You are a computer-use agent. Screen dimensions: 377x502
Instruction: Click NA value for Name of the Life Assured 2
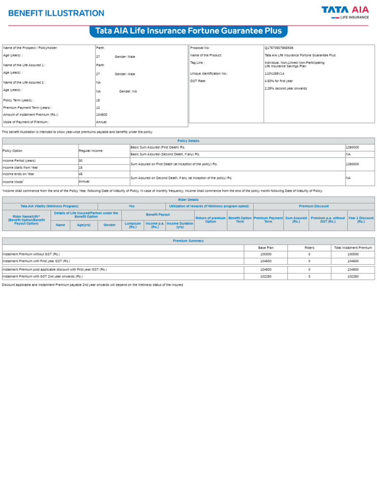[98, 82]
